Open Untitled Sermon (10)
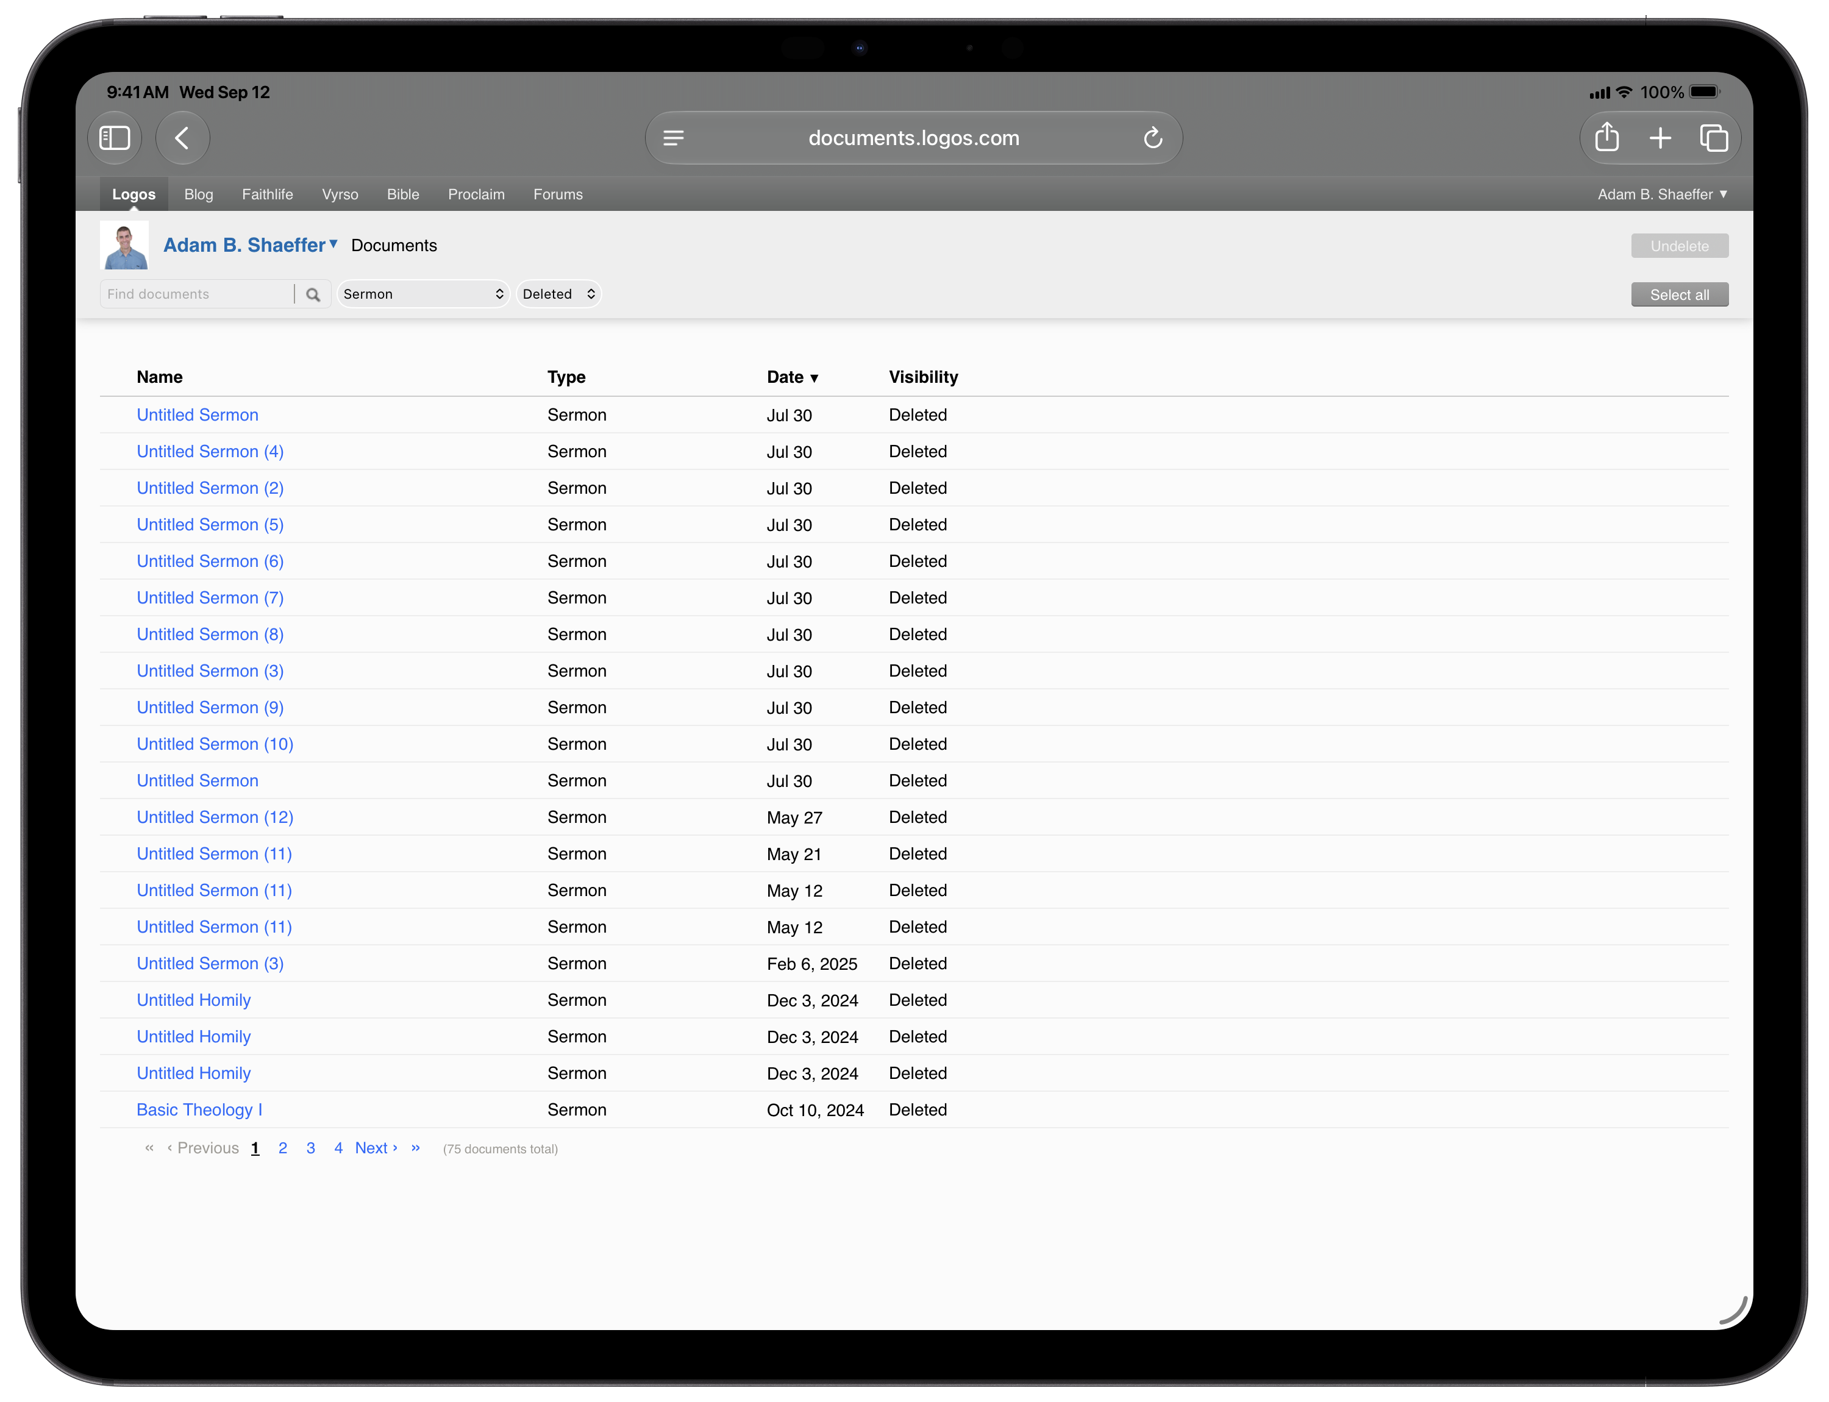Screen dimensions: 1829x1402 tap(215, 744)
